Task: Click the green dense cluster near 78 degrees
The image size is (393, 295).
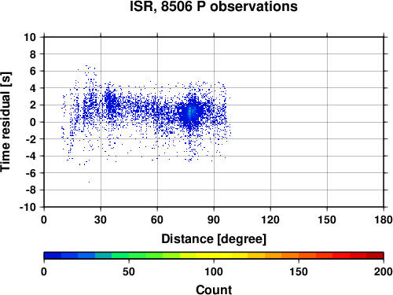Action: pyautogui.click(x=191, y=112)
